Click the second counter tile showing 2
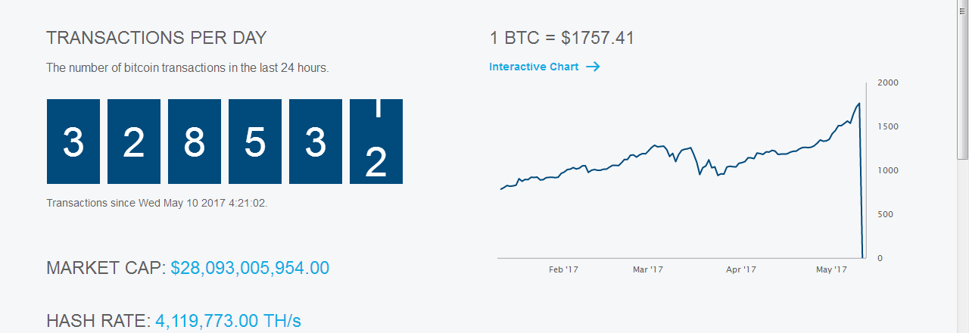 (134, 142)
